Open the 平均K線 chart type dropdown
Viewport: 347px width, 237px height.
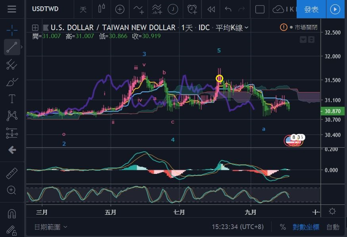coord(232,28)
